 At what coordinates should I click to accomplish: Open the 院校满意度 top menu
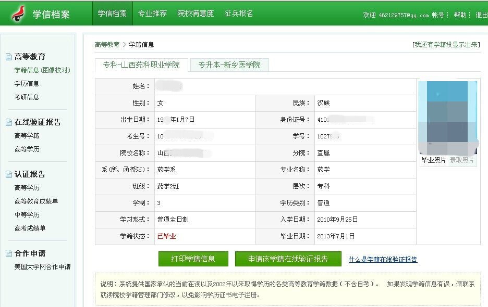[196, 14]
